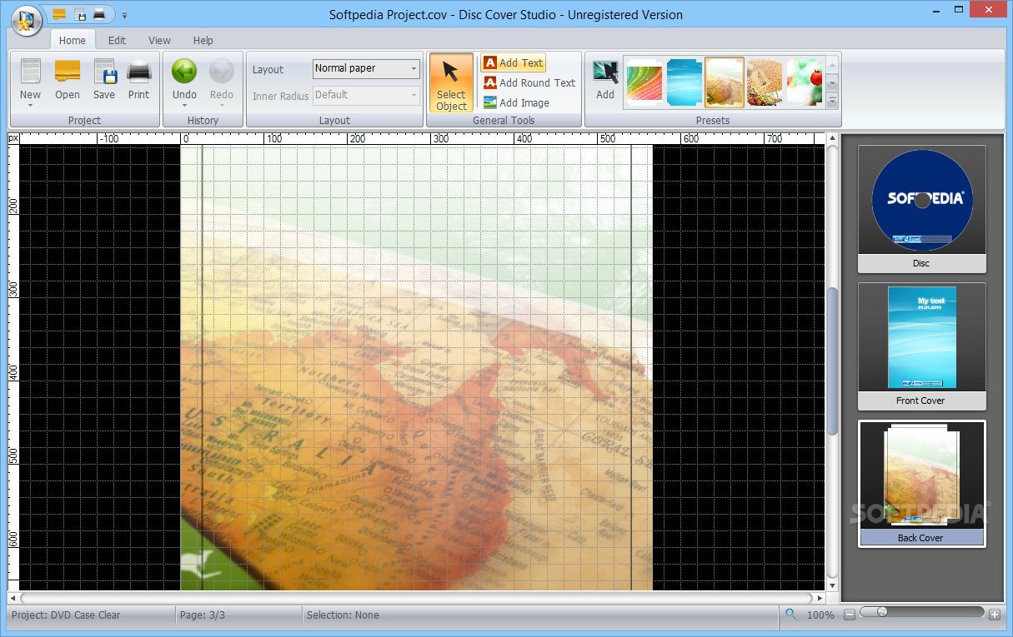Open the round application orb menu

click(x=28, y=19)
